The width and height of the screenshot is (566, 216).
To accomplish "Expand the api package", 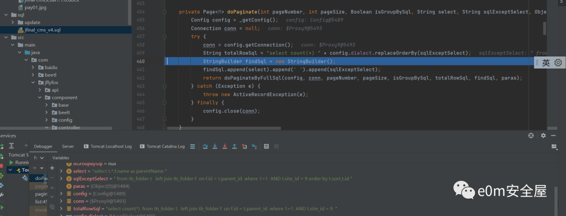I will pos(40,90).
